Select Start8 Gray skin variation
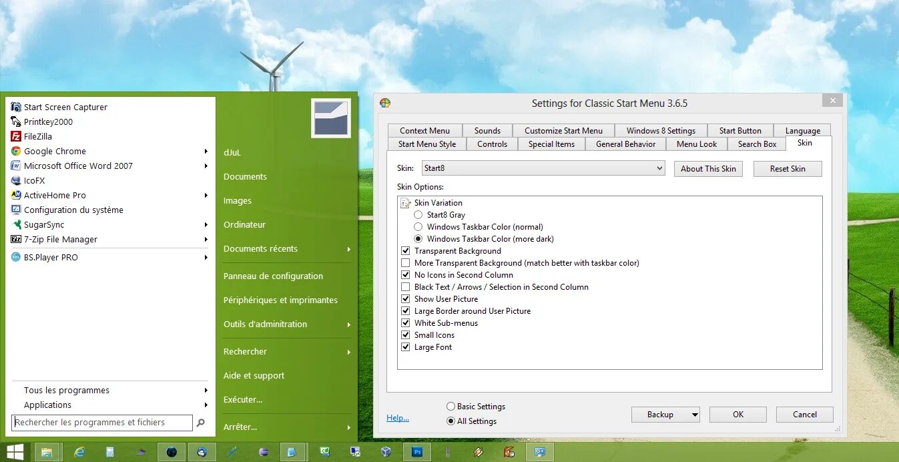This screenshot has width=899, height=462. 418,215
